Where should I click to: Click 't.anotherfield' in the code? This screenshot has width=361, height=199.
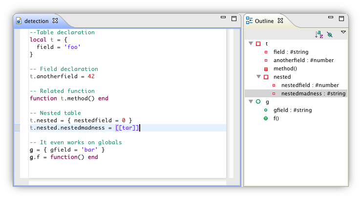pos(54,76)
